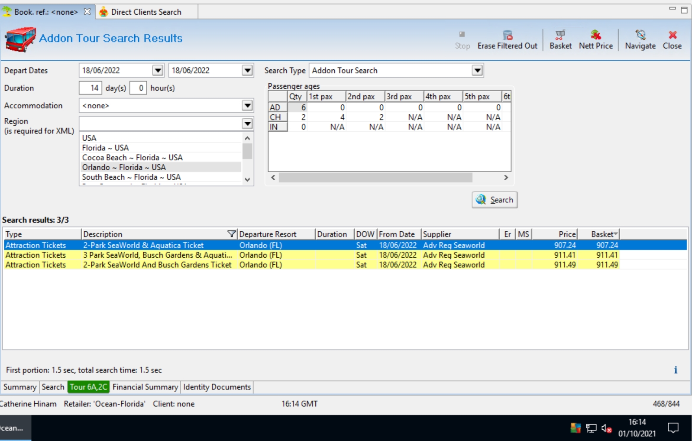
Task: Click the Supplier column header
Action: [x=460, y=234]
